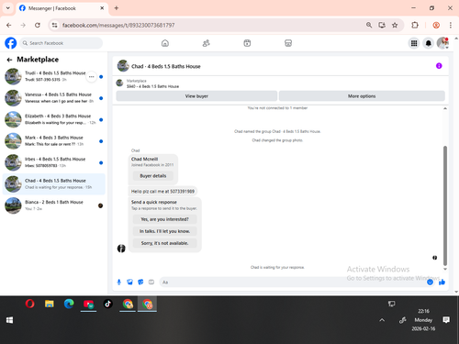This screenshot has height=344, width=459.
Task: Open the three-dots options for Trudi conversation
Action: [92, 77]
